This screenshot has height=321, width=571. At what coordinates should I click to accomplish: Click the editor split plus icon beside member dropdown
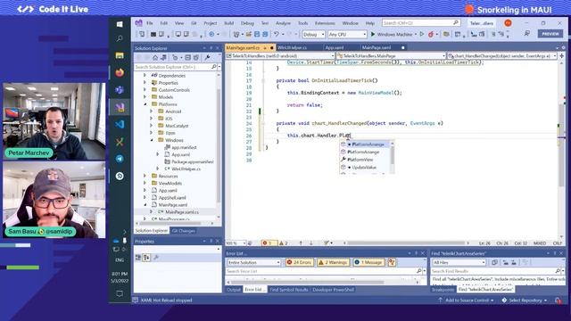561,55
